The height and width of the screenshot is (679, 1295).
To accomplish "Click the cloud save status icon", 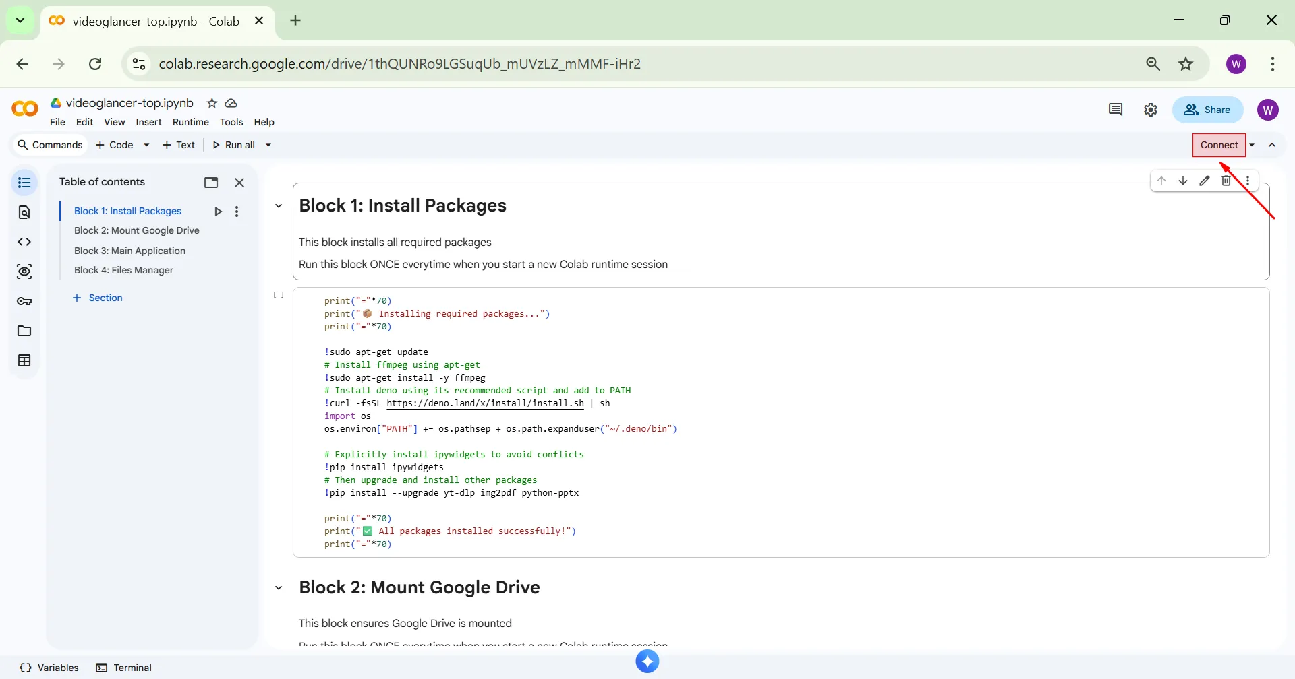I will (231, 103).
